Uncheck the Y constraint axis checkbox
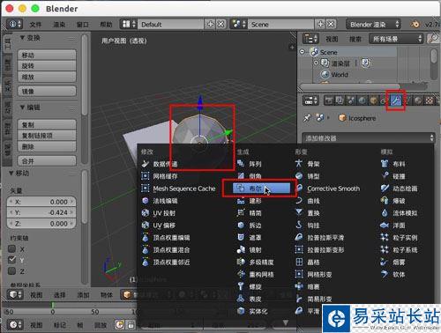This screenshot has height=333, width=441. tap(11, 260)
